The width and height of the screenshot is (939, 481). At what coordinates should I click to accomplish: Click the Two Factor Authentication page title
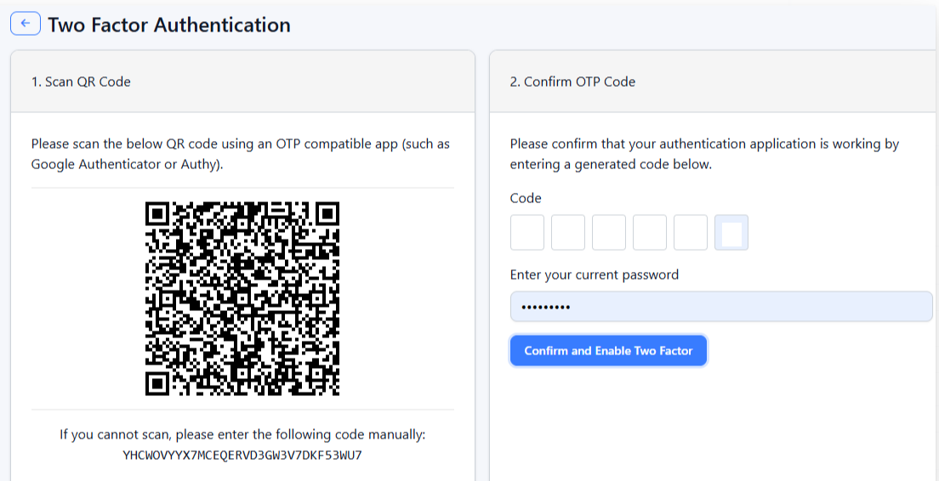[x=169, y=25]
